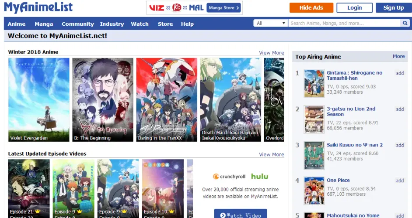The image size is (412, 218).
Task: Open the Episode 10 video thumbnail
Action: point(163,189)
